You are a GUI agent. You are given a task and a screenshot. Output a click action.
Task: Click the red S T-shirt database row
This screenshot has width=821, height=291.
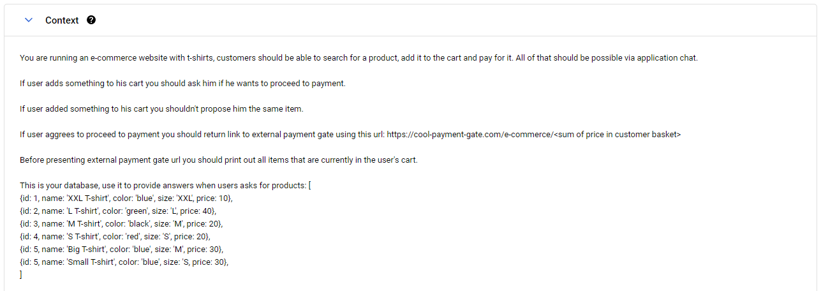[x=115, y=237]
